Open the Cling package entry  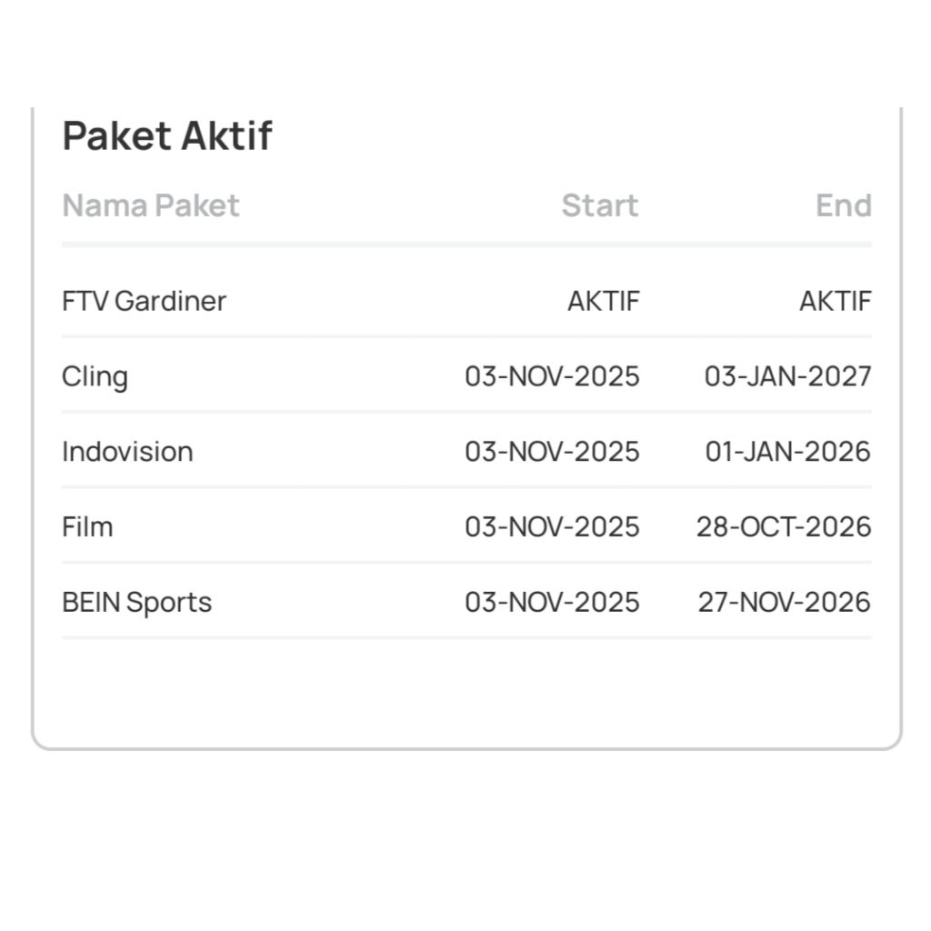click(x=95, y=376)
